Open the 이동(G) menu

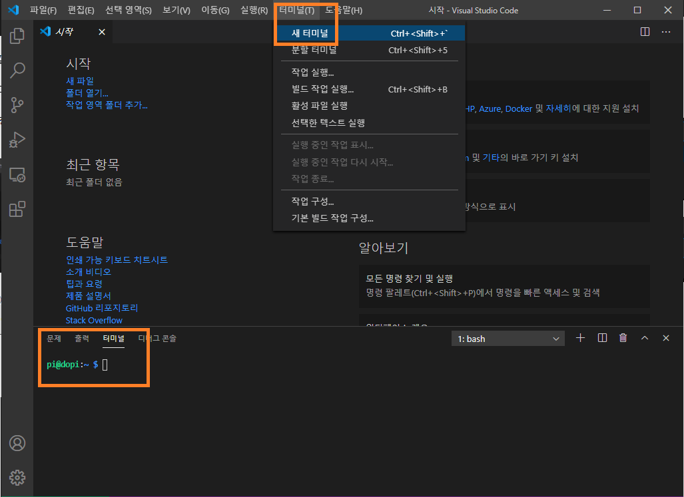click(x=215, y=10)
